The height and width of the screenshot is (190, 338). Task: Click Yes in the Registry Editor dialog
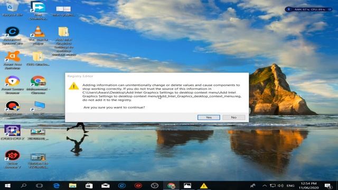coord(209,117)
